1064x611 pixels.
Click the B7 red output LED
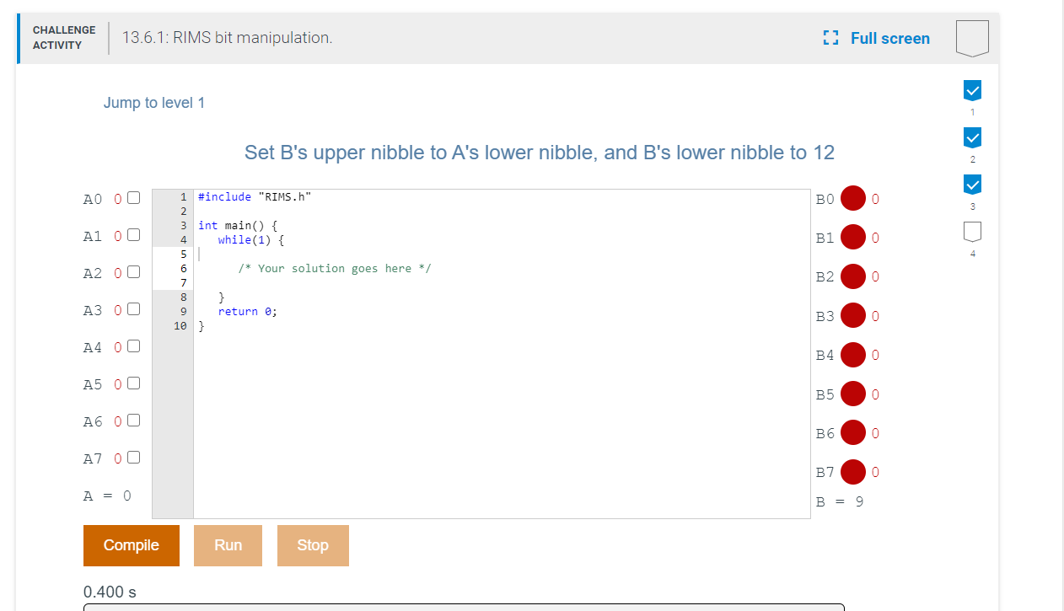[853, 472]
